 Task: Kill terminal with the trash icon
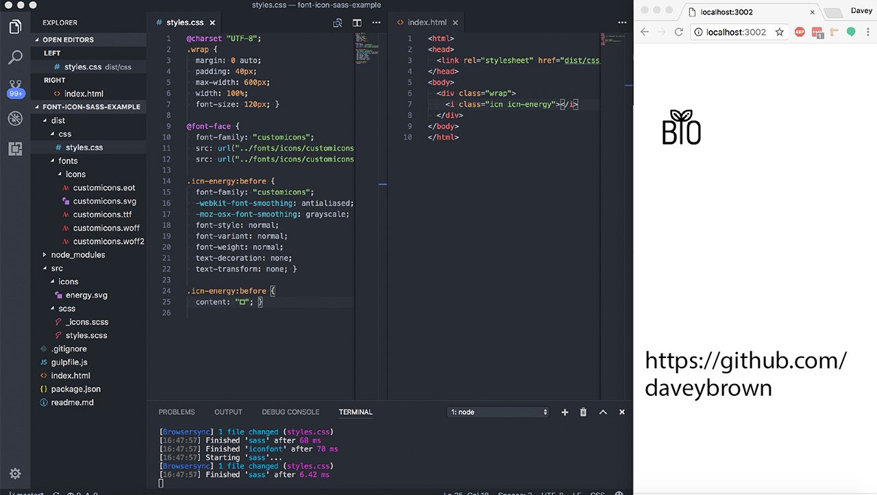(x=584, y=412)
